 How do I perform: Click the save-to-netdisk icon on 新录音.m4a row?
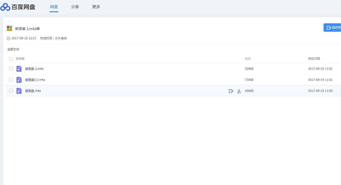point(231,91)
